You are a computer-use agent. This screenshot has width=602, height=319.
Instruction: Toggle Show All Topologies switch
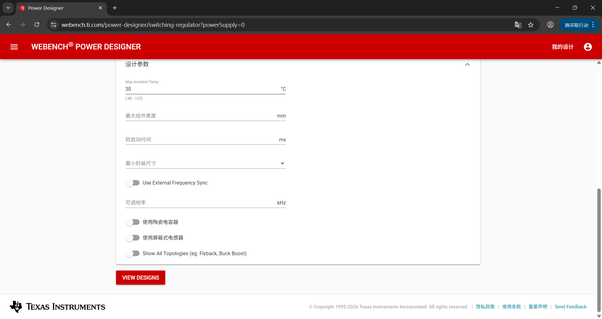tap(132, 254)
